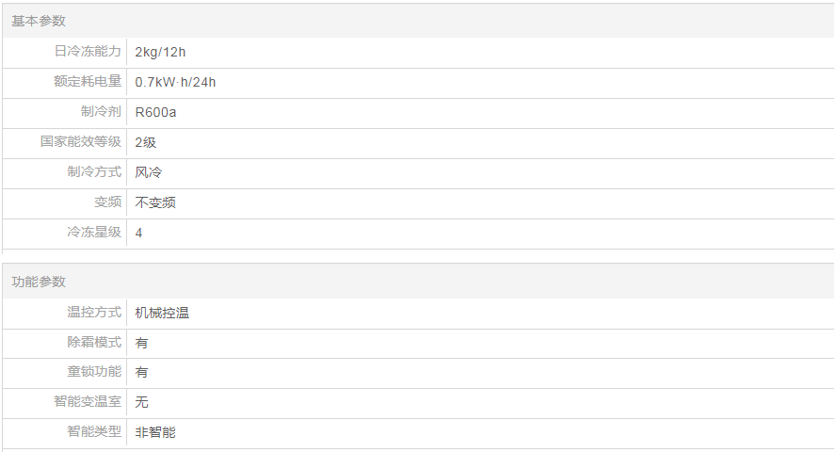Click the 机械控温 value

[x=162, y=313]
